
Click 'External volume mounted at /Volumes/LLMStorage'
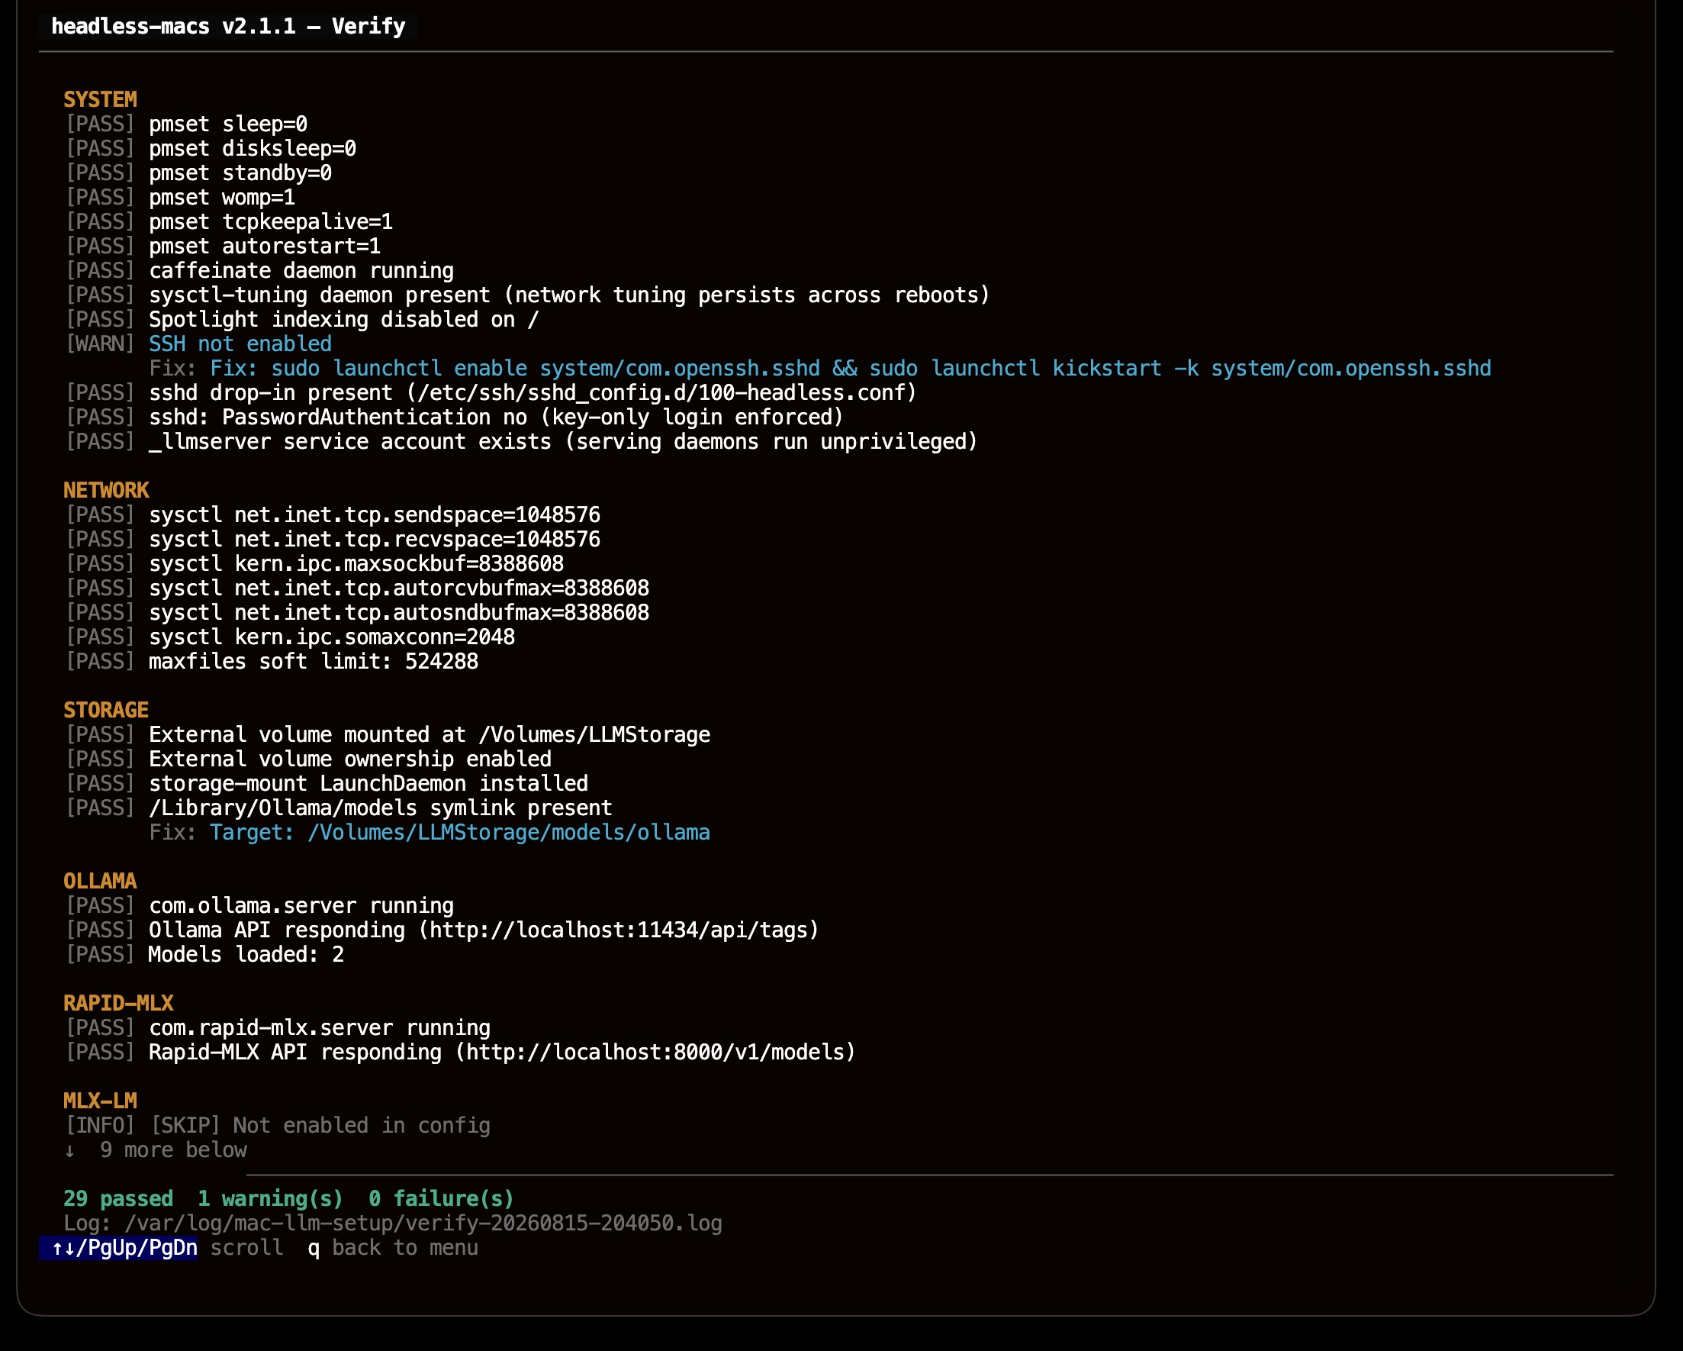tap(430, 735)
